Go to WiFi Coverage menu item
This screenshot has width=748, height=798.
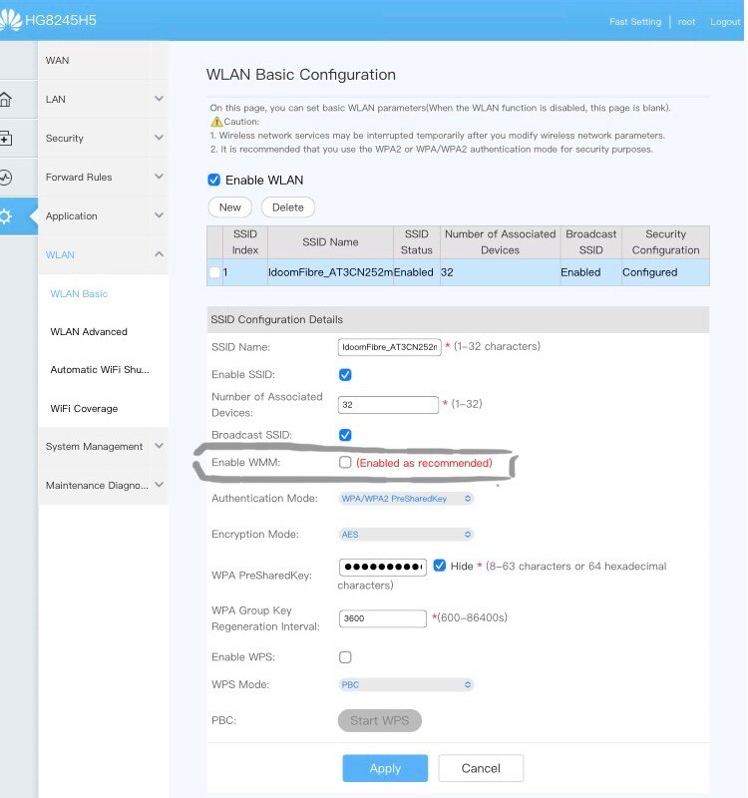(84, 409)
